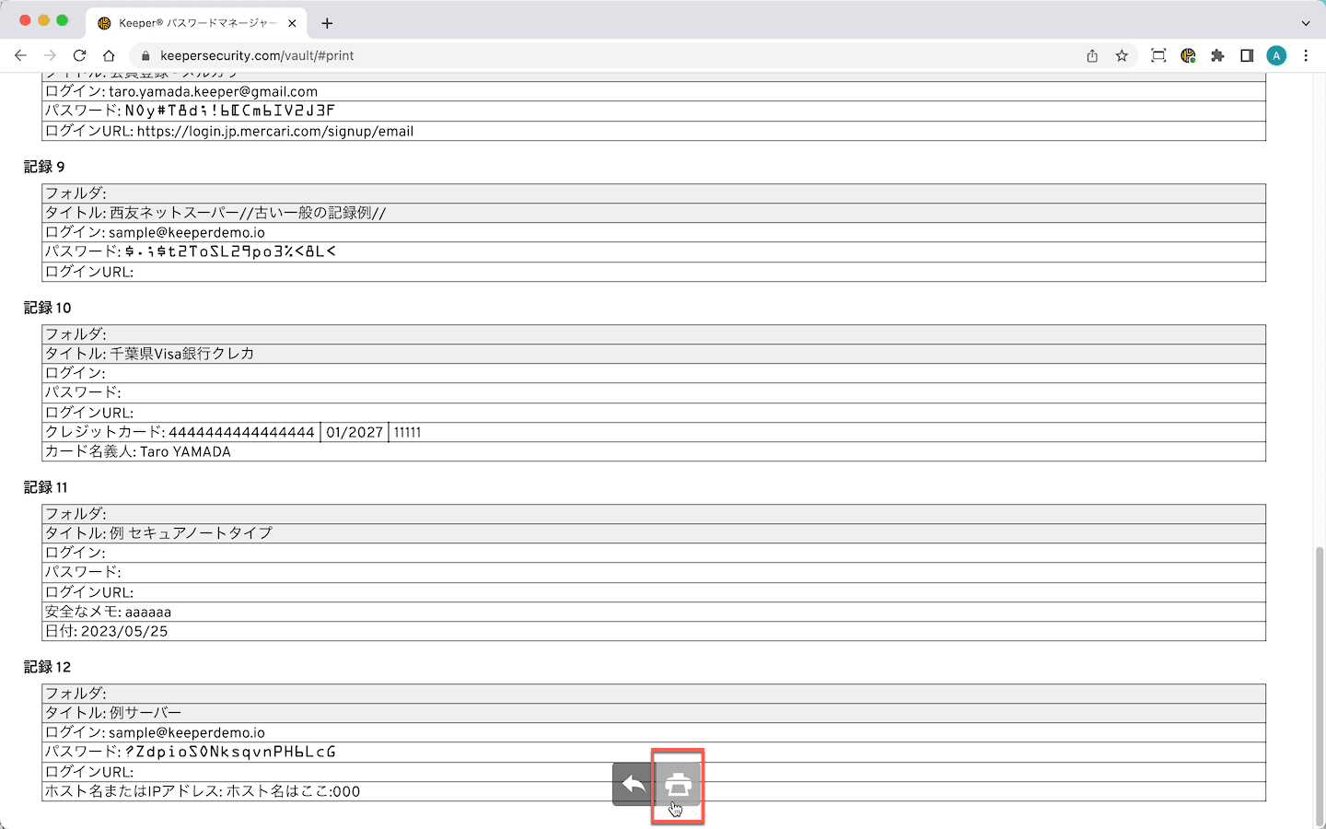Open the share icon in address bar
Viewport: 1326px width, 829px height.
click(1092, 55)
